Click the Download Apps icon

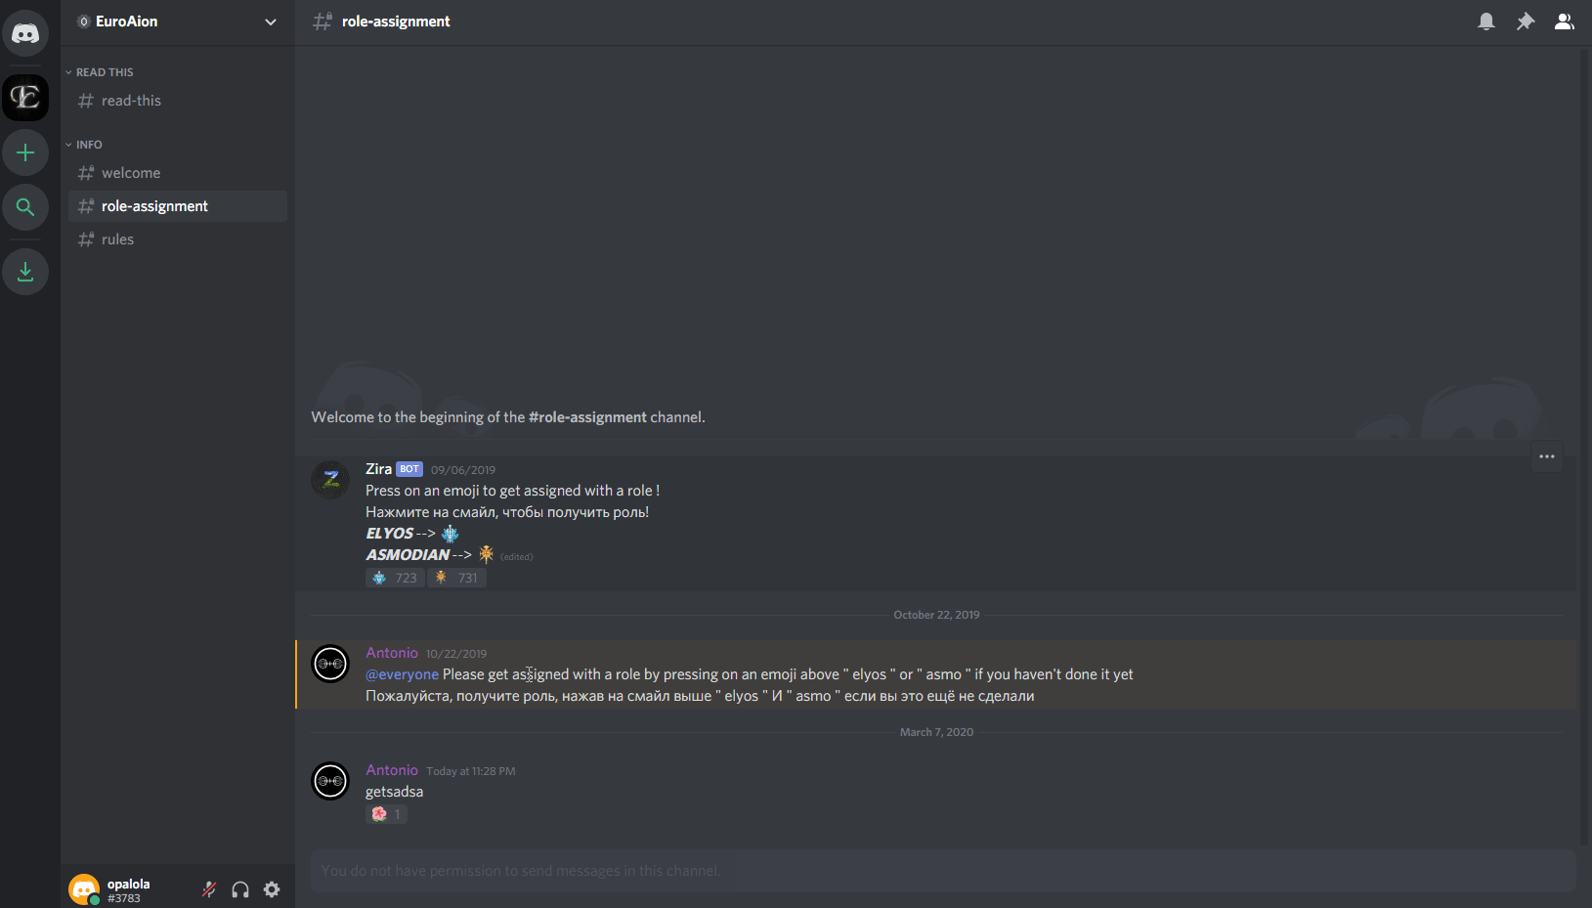(x=25, y=272)
